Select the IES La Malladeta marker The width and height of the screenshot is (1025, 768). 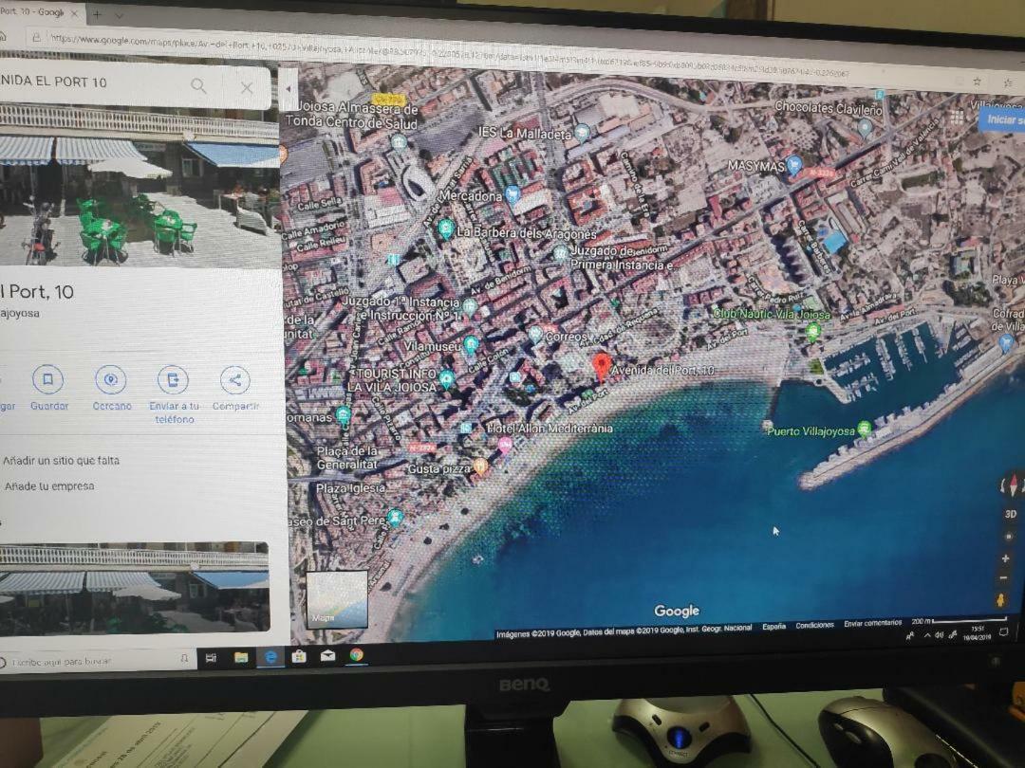[581, 134]
